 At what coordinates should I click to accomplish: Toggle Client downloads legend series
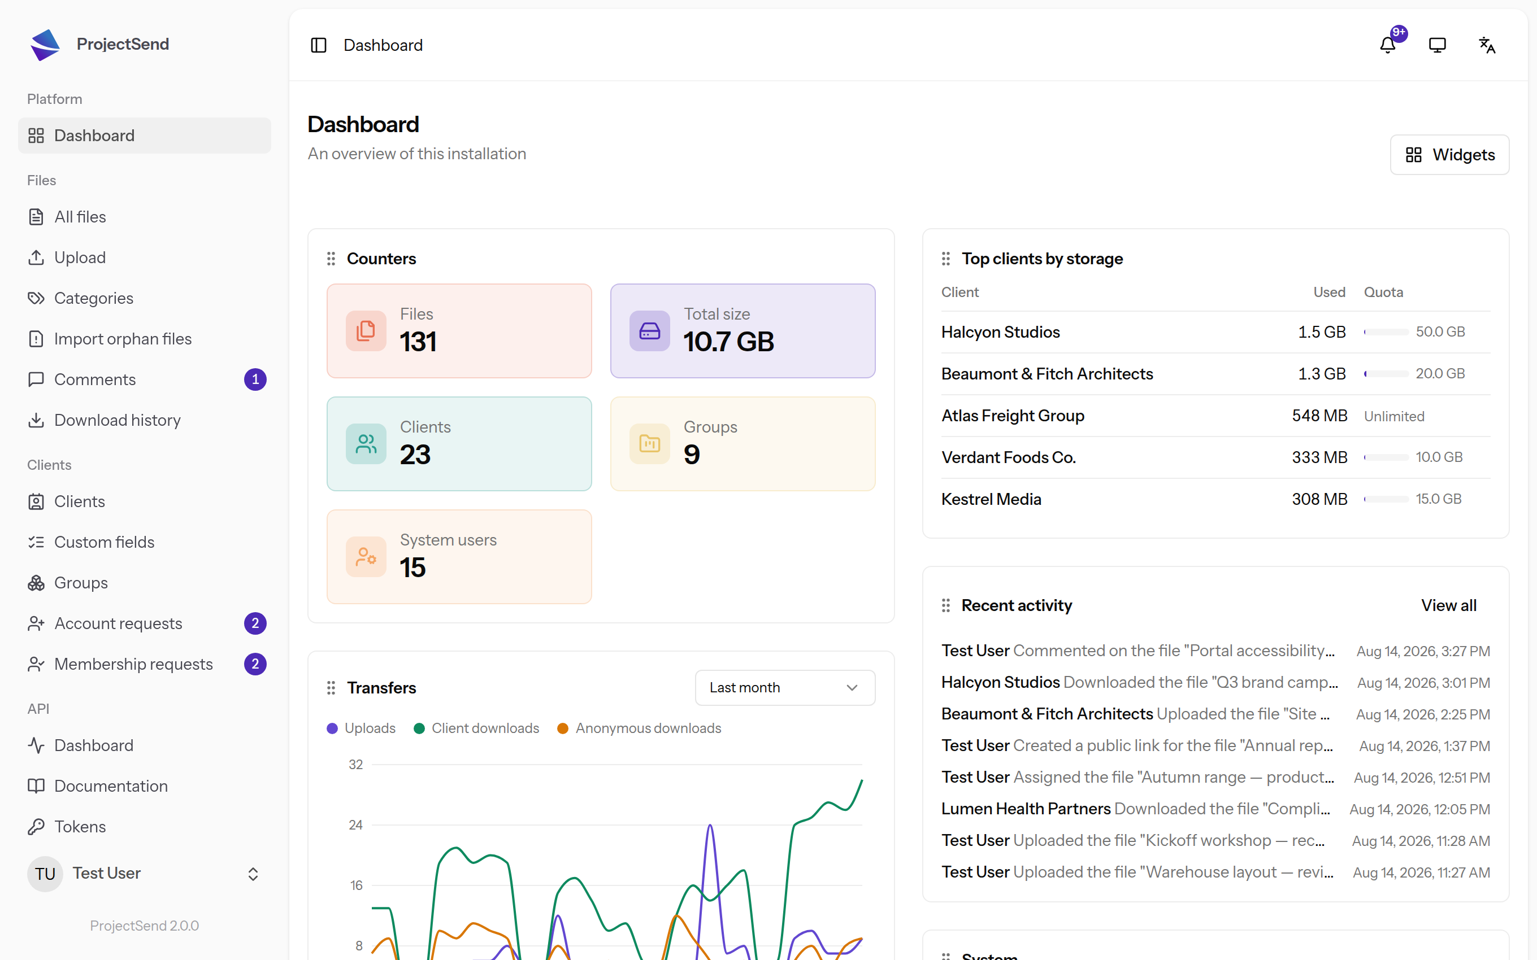point(476,728)
